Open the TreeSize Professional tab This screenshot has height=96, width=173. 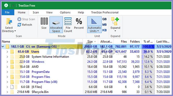(105, 12)
